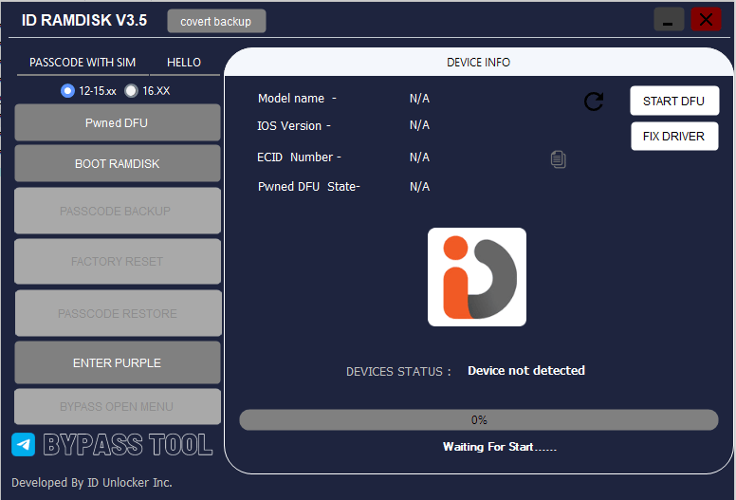Click the ID RAMDISK V3.5 title

84,20
